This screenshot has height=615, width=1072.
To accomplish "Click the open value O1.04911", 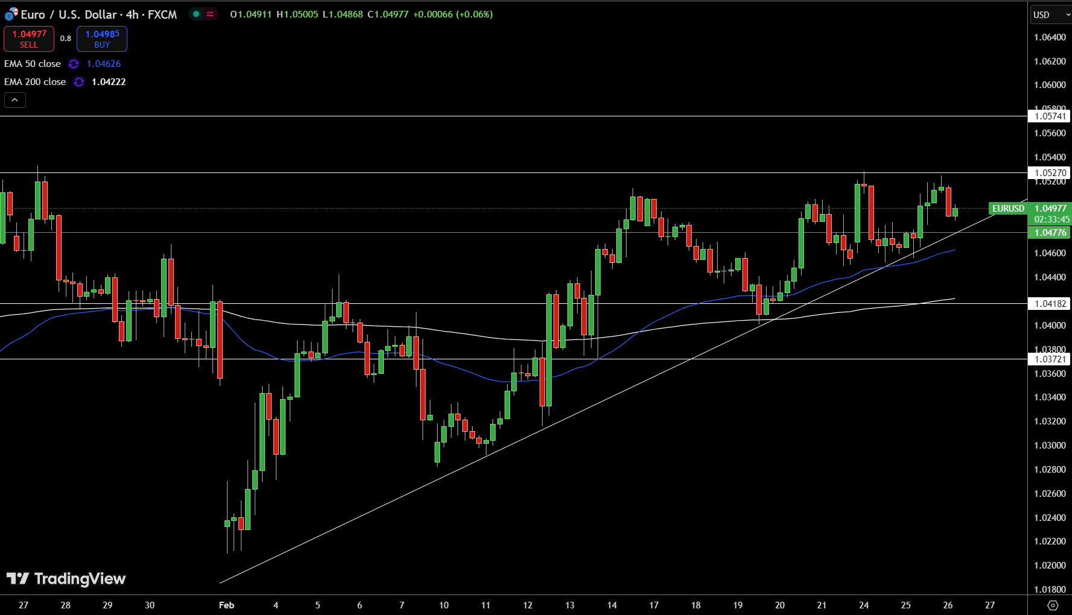I will click(251, 14).
